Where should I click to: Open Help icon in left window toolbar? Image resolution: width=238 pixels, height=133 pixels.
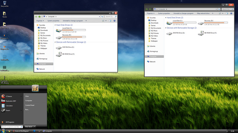[115, 21]
